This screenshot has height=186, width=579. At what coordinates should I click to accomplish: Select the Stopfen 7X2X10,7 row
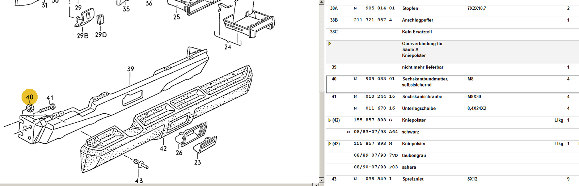click(410, 8)
